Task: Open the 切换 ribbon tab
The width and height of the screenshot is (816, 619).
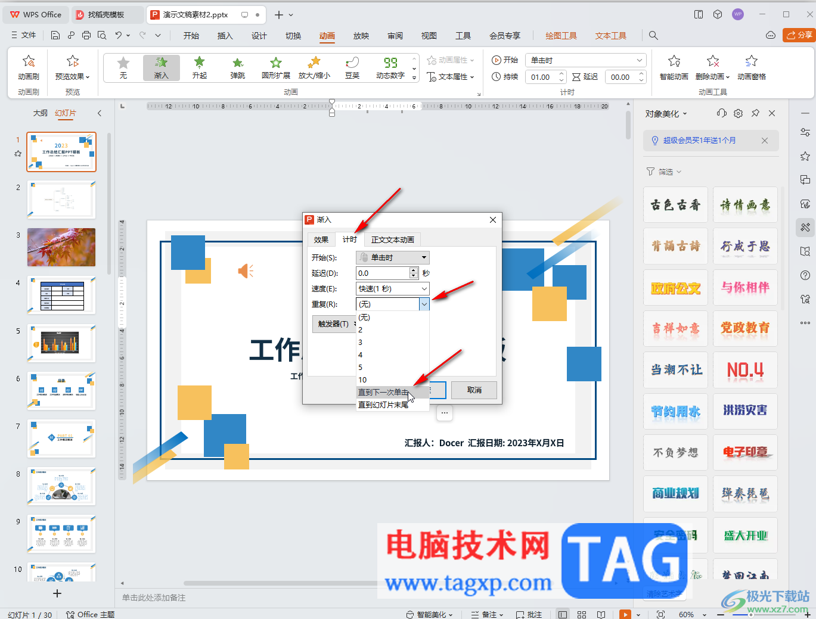Action: point(293,36)
